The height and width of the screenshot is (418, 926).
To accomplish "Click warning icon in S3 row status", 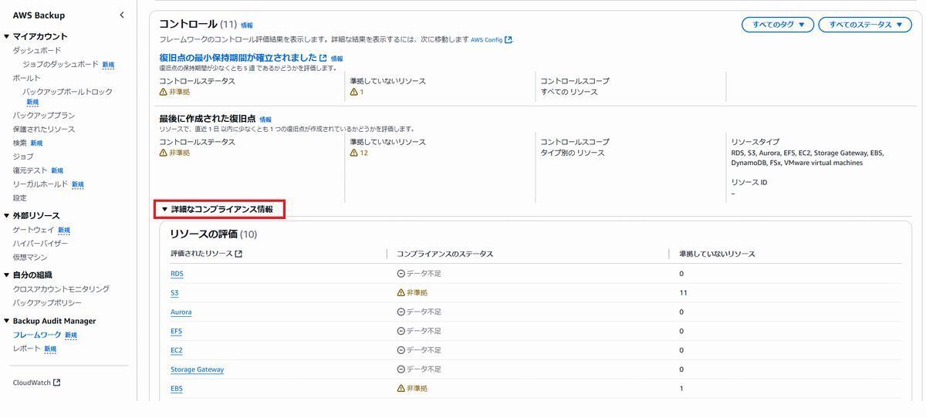I will point(400,293).
